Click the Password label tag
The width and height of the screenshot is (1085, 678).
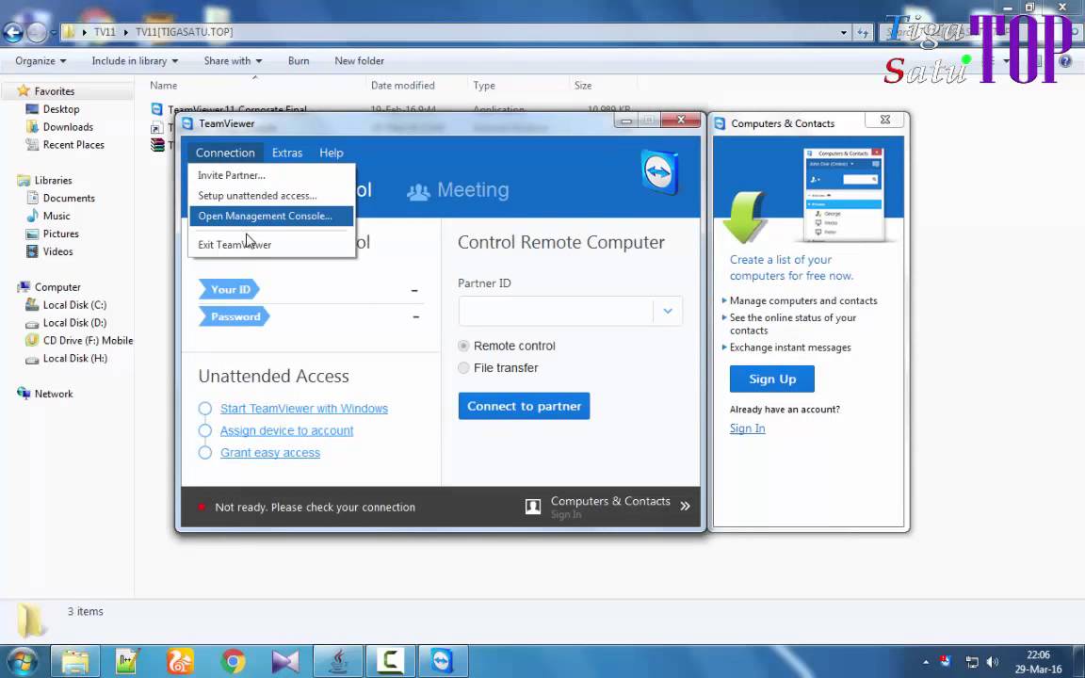pyautogui.click(x=235, y=316)
